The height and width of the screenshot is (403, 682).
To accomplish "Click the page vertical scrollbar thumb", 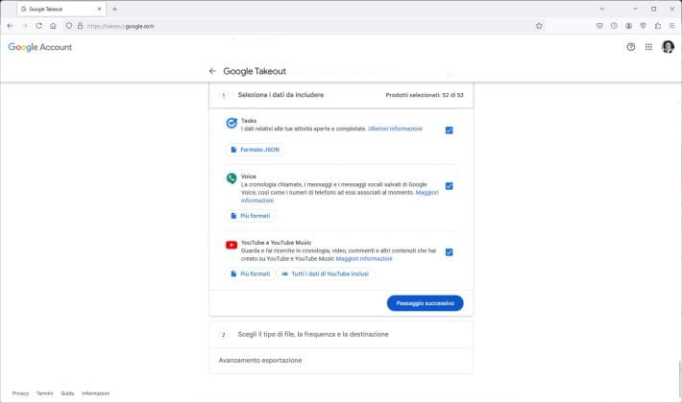I will [680, 377].
